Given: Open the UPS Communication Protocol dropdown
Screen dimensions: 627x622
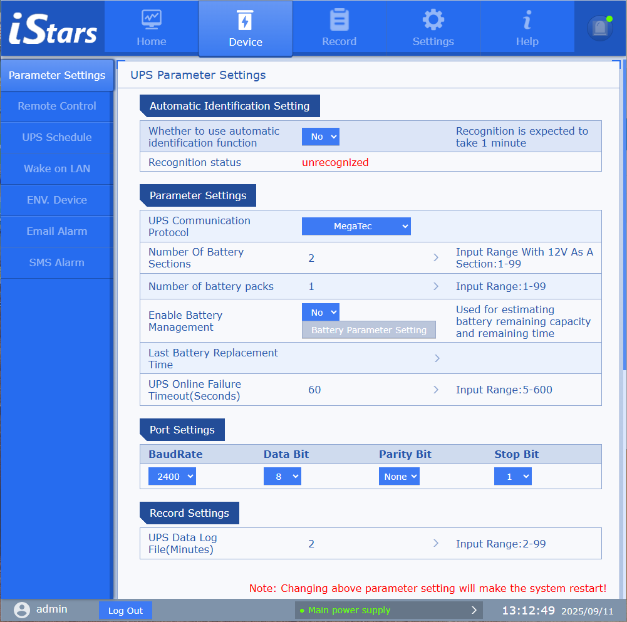Looking at the screenshot, I should (x=356, y=226).
